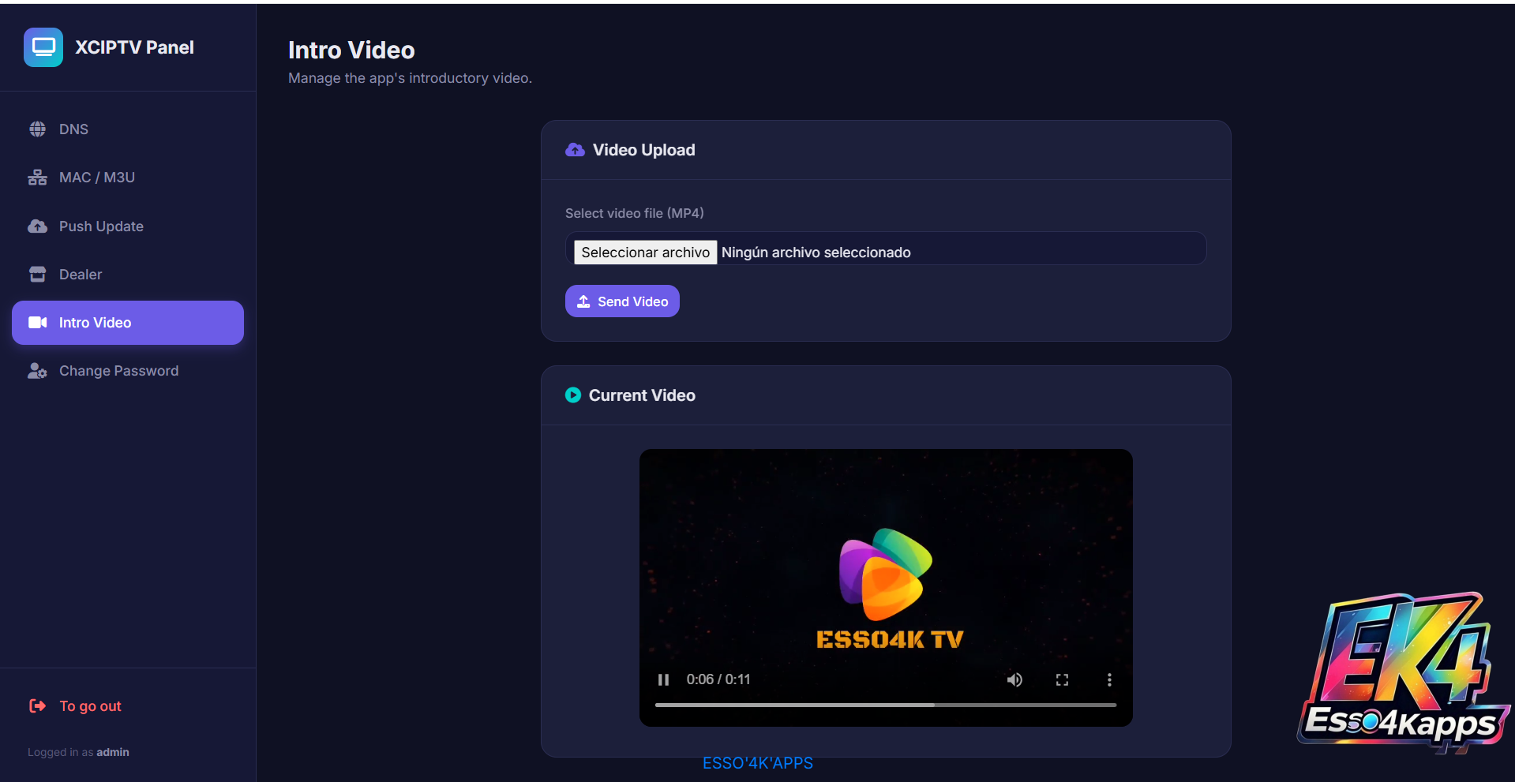Viewport: 1515px width, 782px height.
Task: Click the Send Video button
Action: (622, 301)
